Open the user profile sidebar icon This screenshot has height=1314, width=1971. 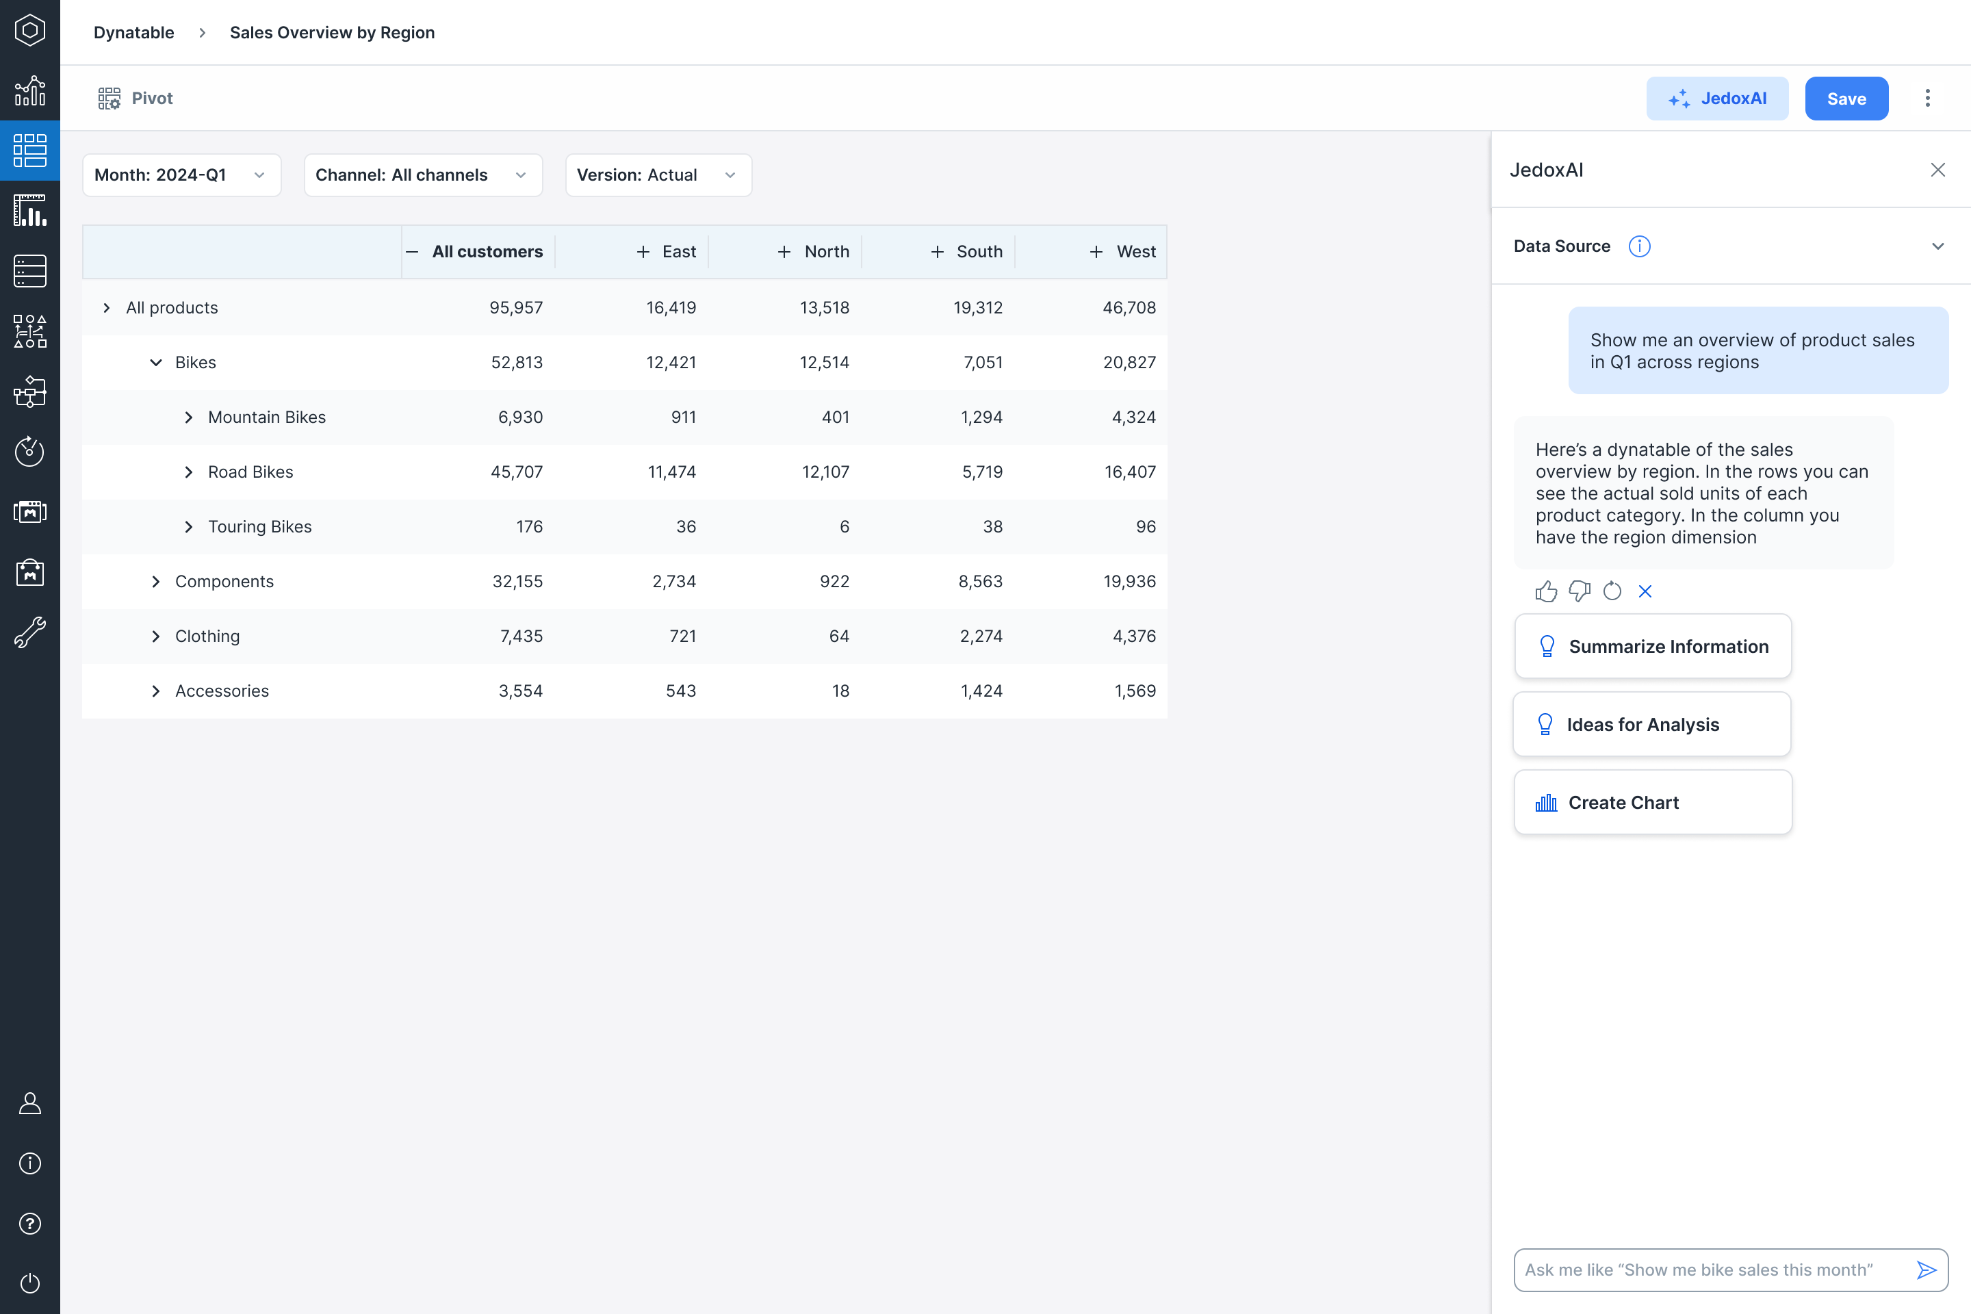[30, 1103]
